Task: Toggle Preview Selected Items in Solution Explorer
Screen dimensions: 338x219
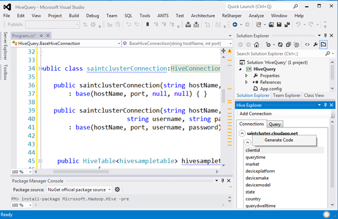Action: tap(323, 45)
